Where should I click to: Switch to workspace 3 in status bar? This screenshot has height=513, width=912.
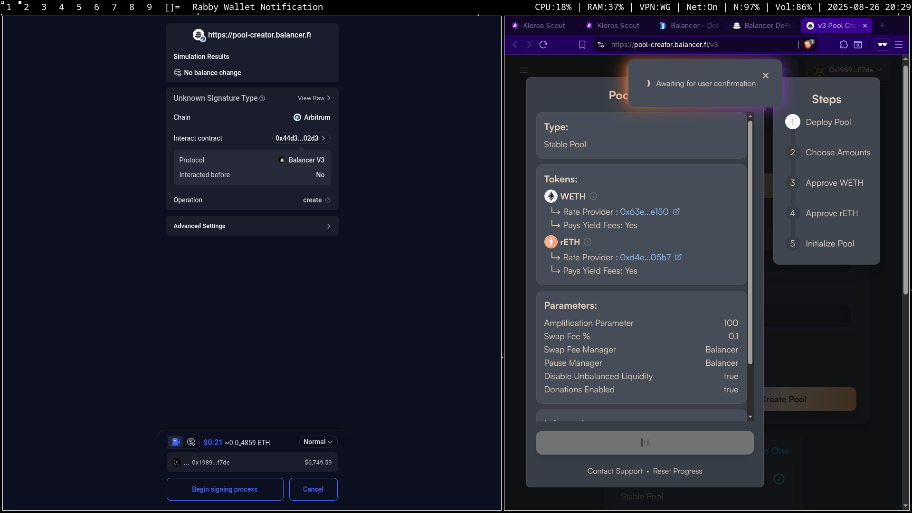(x=44, y=7)
